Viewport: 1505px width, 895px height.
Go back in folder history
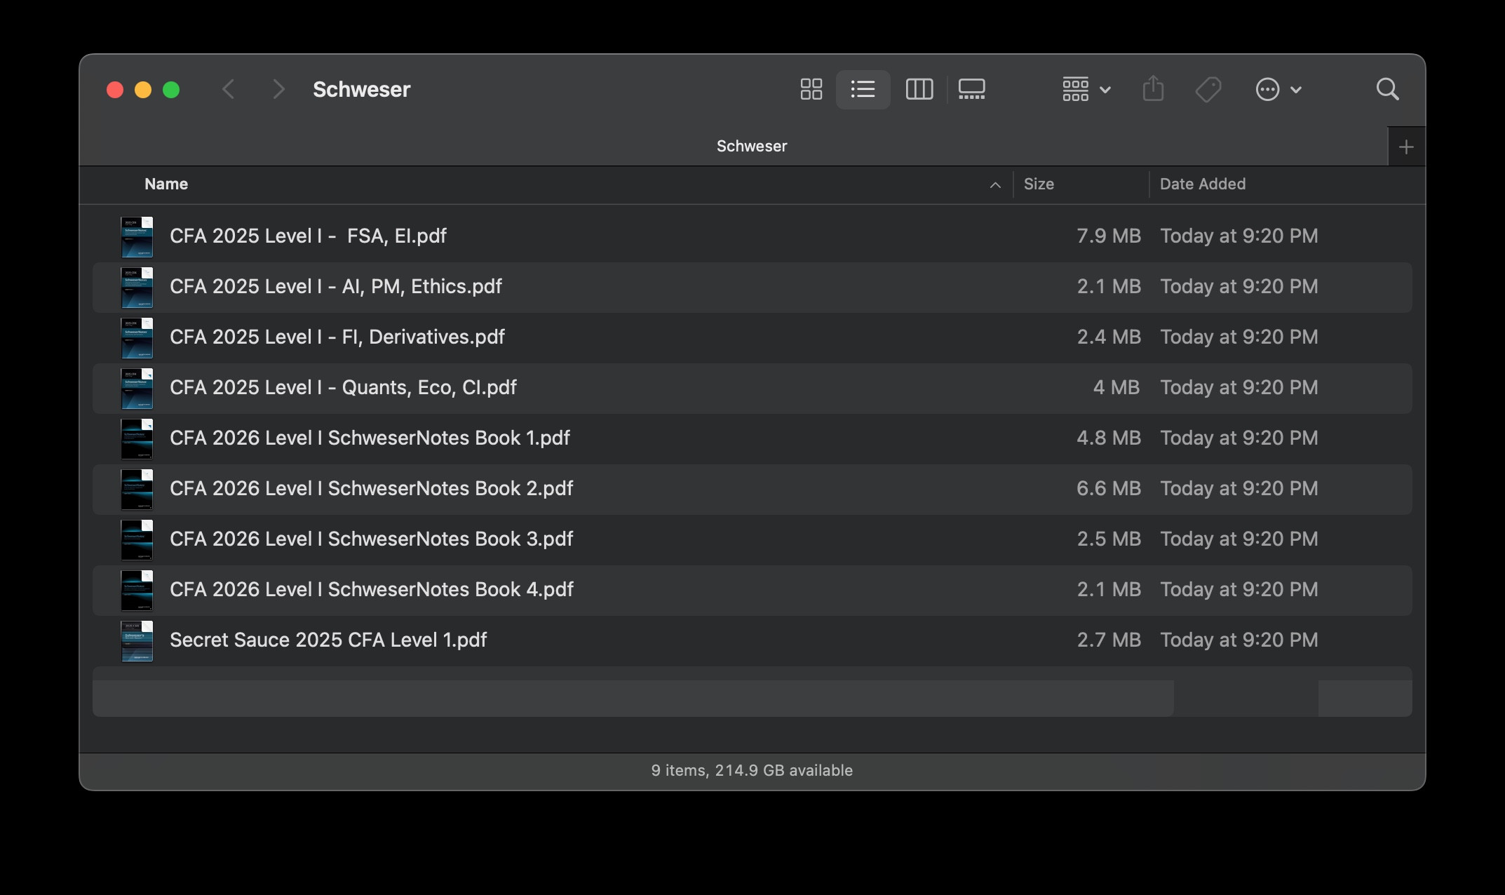[x=228, y=89]
